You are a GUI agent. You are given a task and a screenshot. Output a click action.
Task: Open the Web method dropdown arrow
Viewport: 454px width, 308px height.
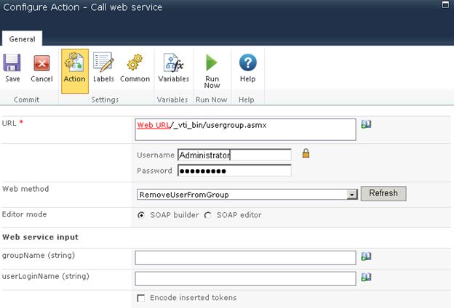[352, 195]
